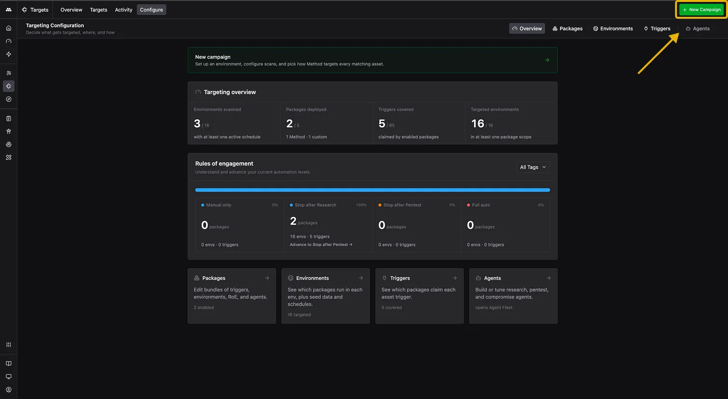The image size is (728, 399).
Task: Click the radar icon in the sidebar
Action: [9, 144]
